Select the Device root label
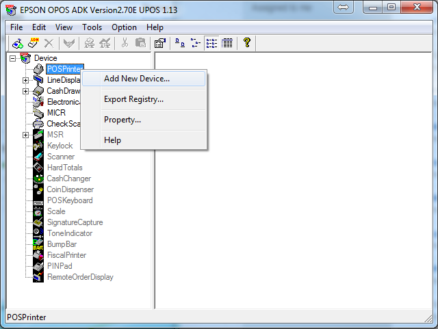The height and width of the screenshot is (329, 438). pos(46,58)
